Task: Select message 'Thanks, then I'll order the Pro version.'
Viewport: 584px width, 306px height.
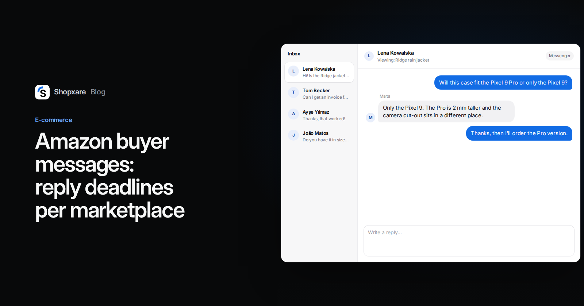Action: 519,133
